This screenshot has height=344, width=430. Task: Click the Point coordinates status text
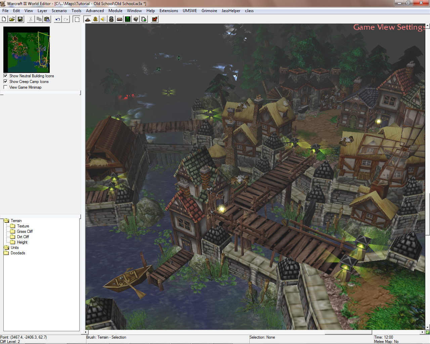coord(24,337)
